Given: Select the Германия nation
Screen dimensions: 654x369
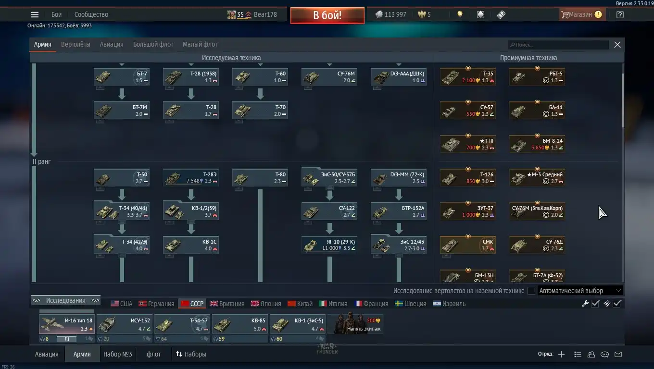Looking at the screenshot, I should click(156, 304).
